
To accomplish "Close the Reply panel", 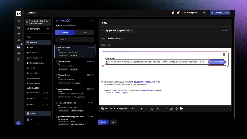I will [229, 23].
